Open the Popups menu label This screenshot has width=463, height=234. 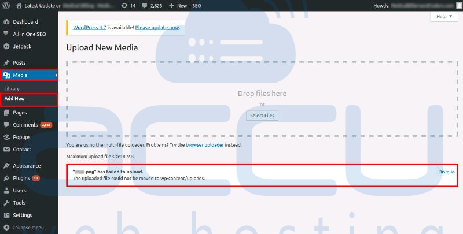[21, 138]
